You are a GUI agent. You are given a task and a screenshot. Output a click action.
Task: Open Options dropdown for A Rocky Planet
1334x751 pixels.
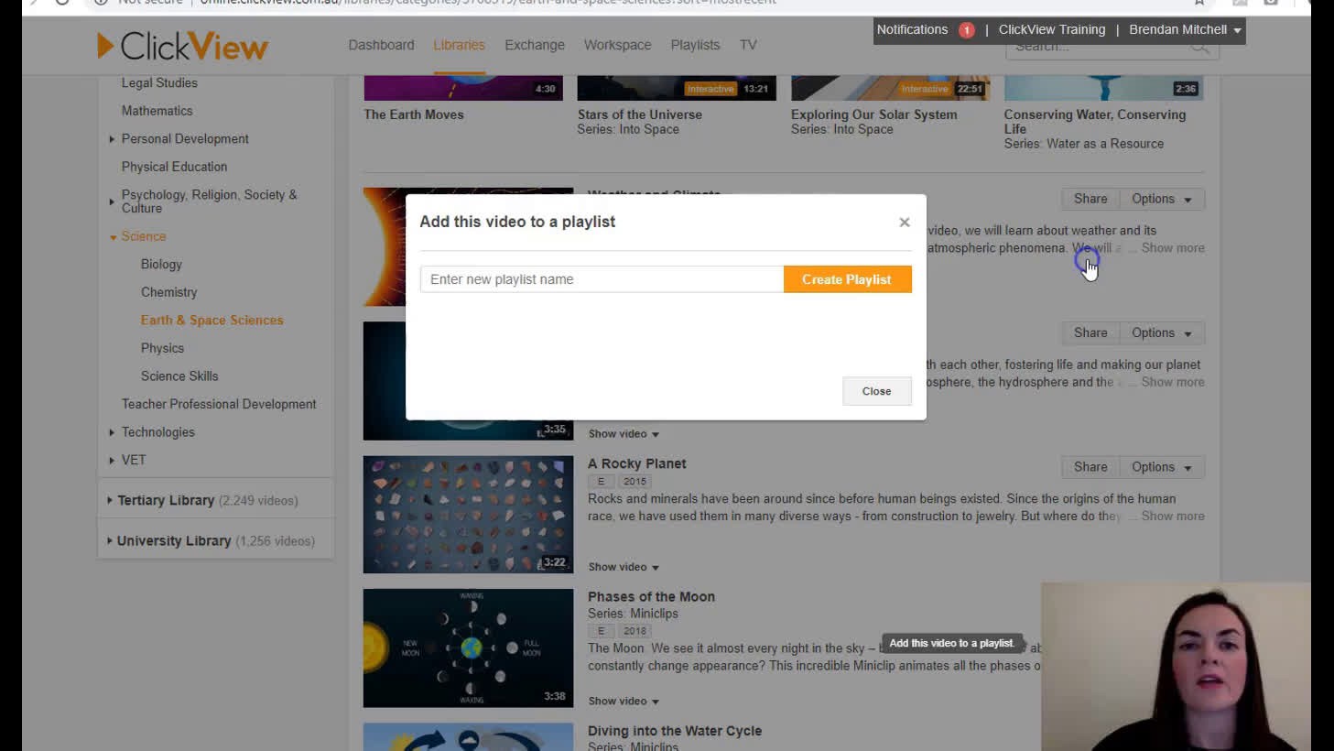pyautogui.click(x=1162, y=467)
